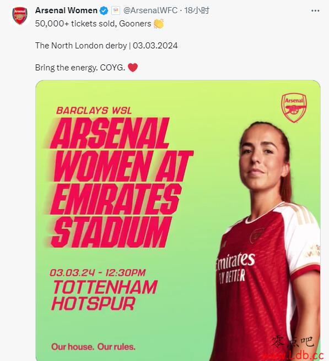
Task: Click the Arsenal Women display name
Action: pyautogui.click(x=66, y=10)
